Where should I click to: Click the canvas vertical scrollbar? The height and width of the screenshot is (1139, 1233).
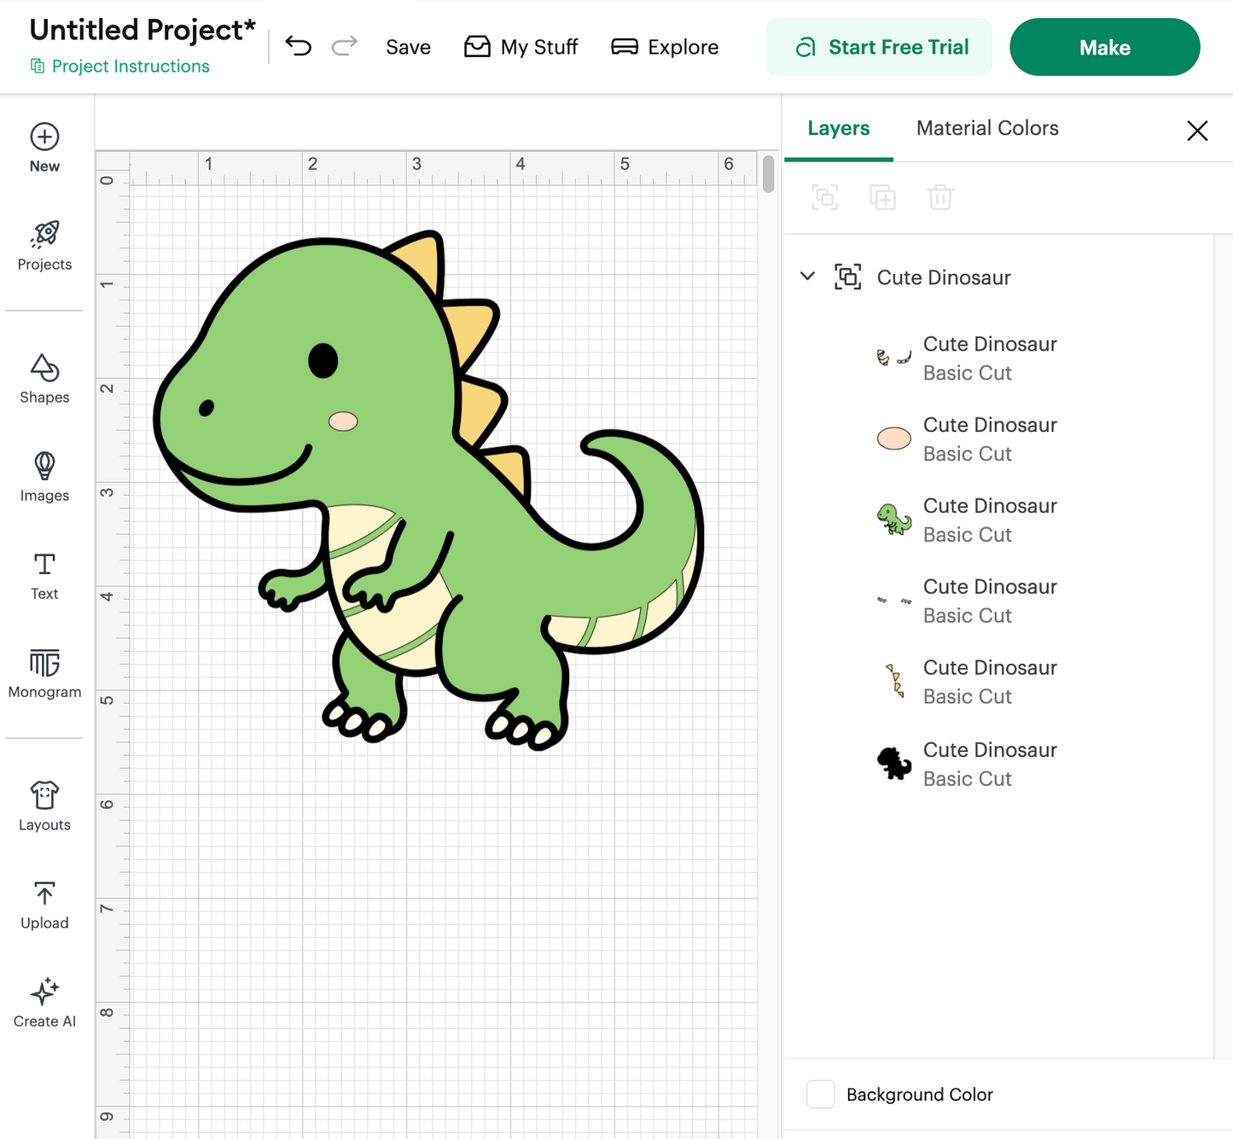[768, 173]
